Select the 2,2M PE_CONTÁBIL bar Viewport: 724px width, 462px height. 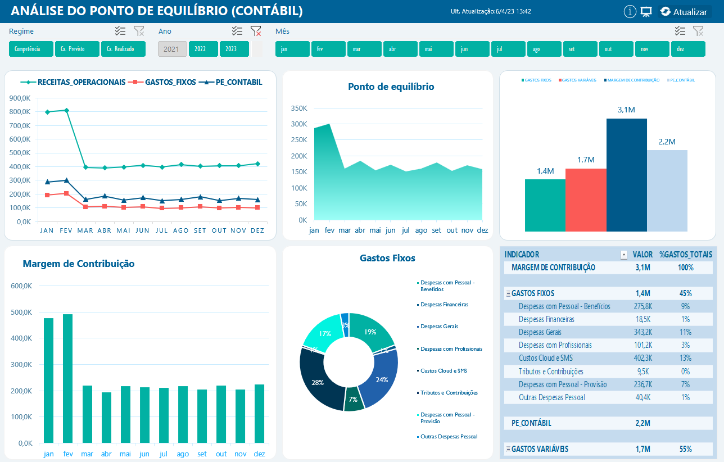(x=667, y=191)
